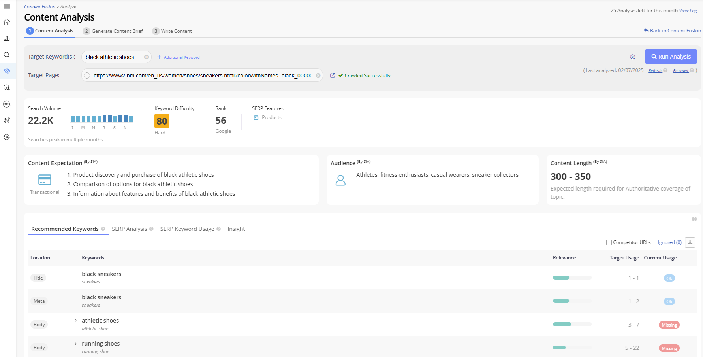Switch to SERP Analysis tab
Screen dimensions: 703x357
129,229
